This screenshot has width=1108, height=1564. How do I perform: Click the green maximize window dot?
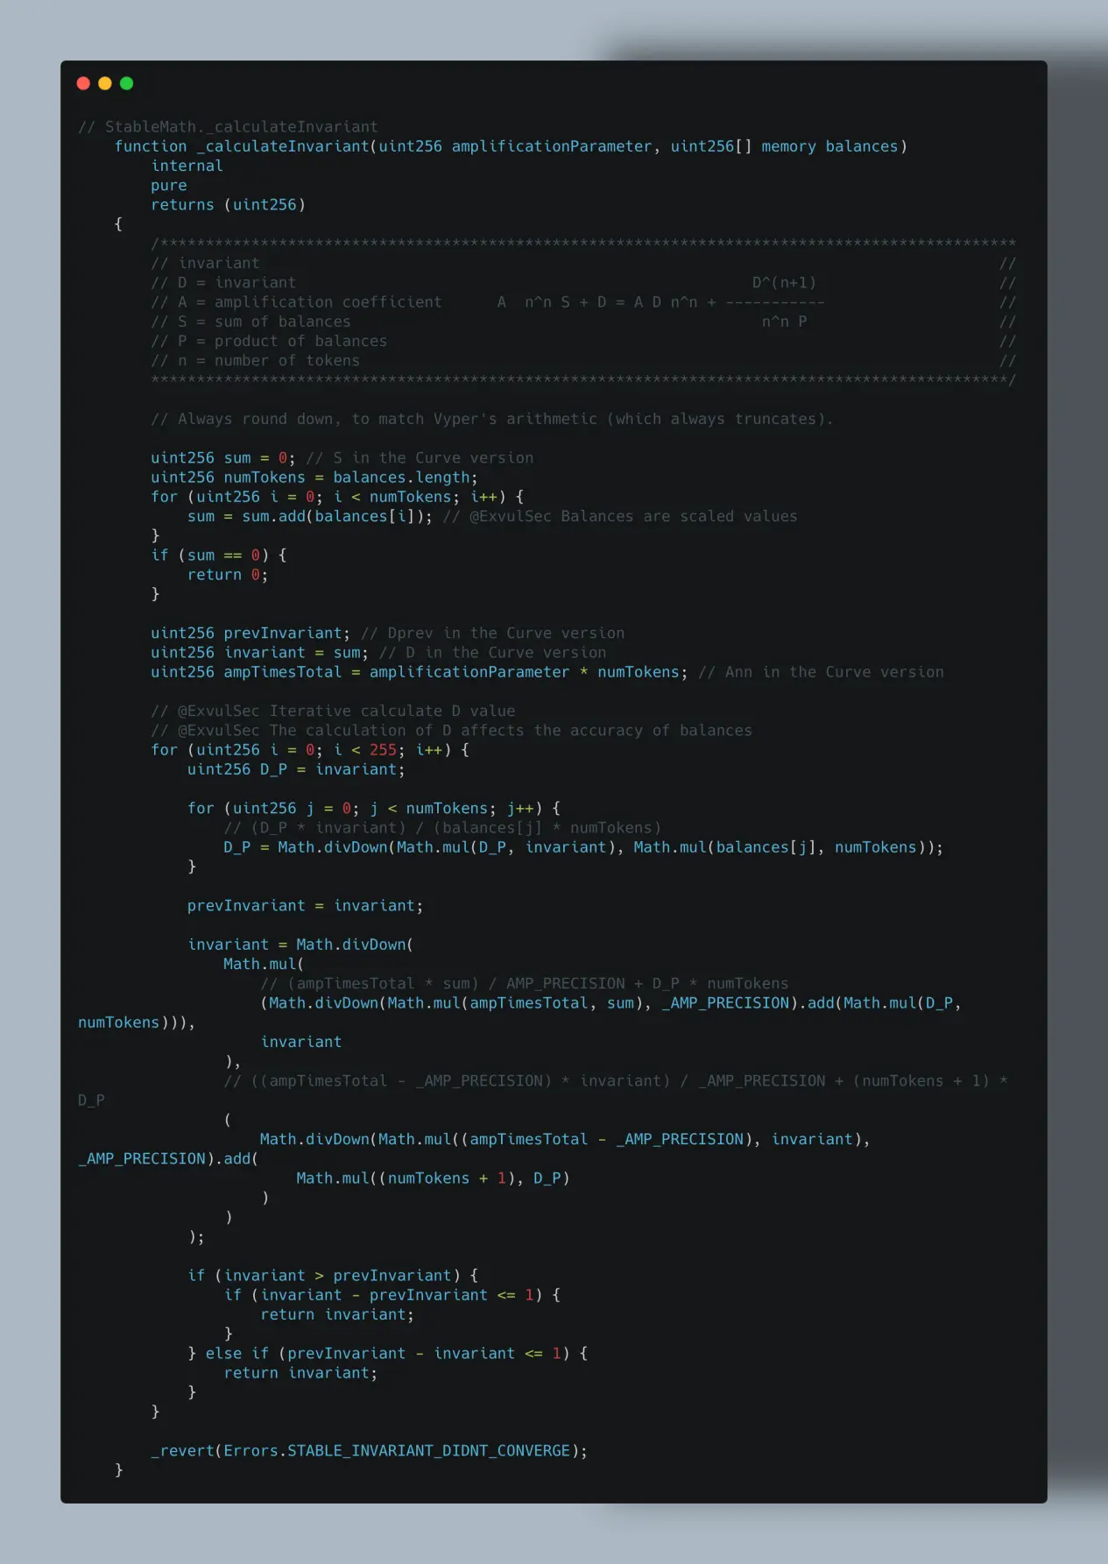tap(126, 83)
